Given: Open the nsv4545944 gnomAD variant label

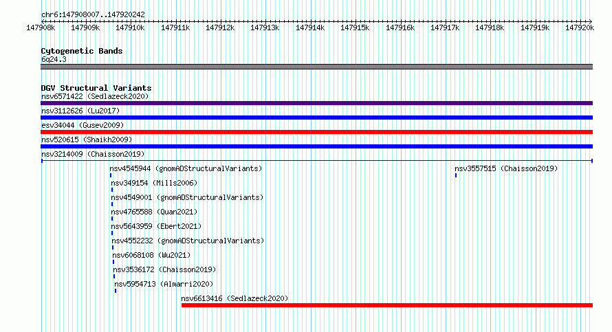Looking at the screenshot, I should 186,168.
